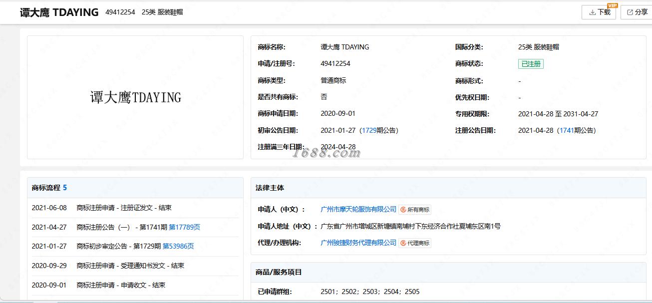The image size is (652, 303).
Task: Click application date value 2020-09-01
Action: pyautogui.click(x=338, y=113)
